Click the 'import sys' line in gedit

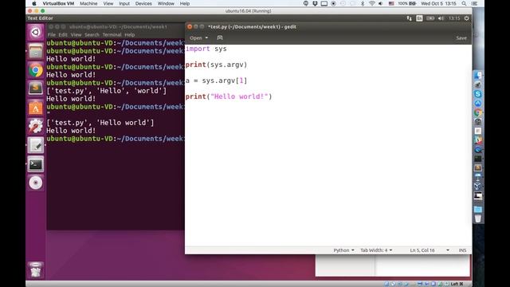click(x=206, y=49)
